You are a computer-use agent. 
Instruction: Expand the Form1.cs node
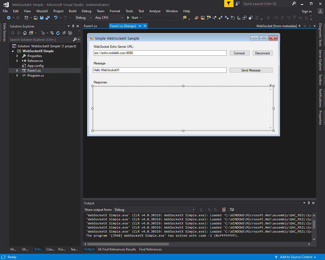click(x=17, y=70)
